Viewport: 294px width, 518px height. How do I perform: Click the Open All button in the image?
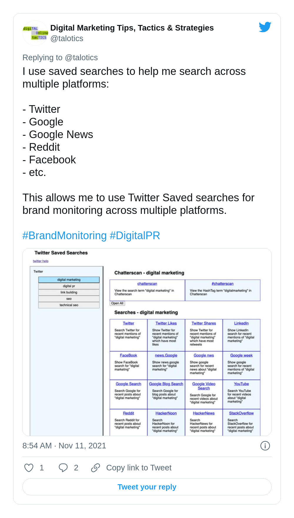click(x=117, y=303)
